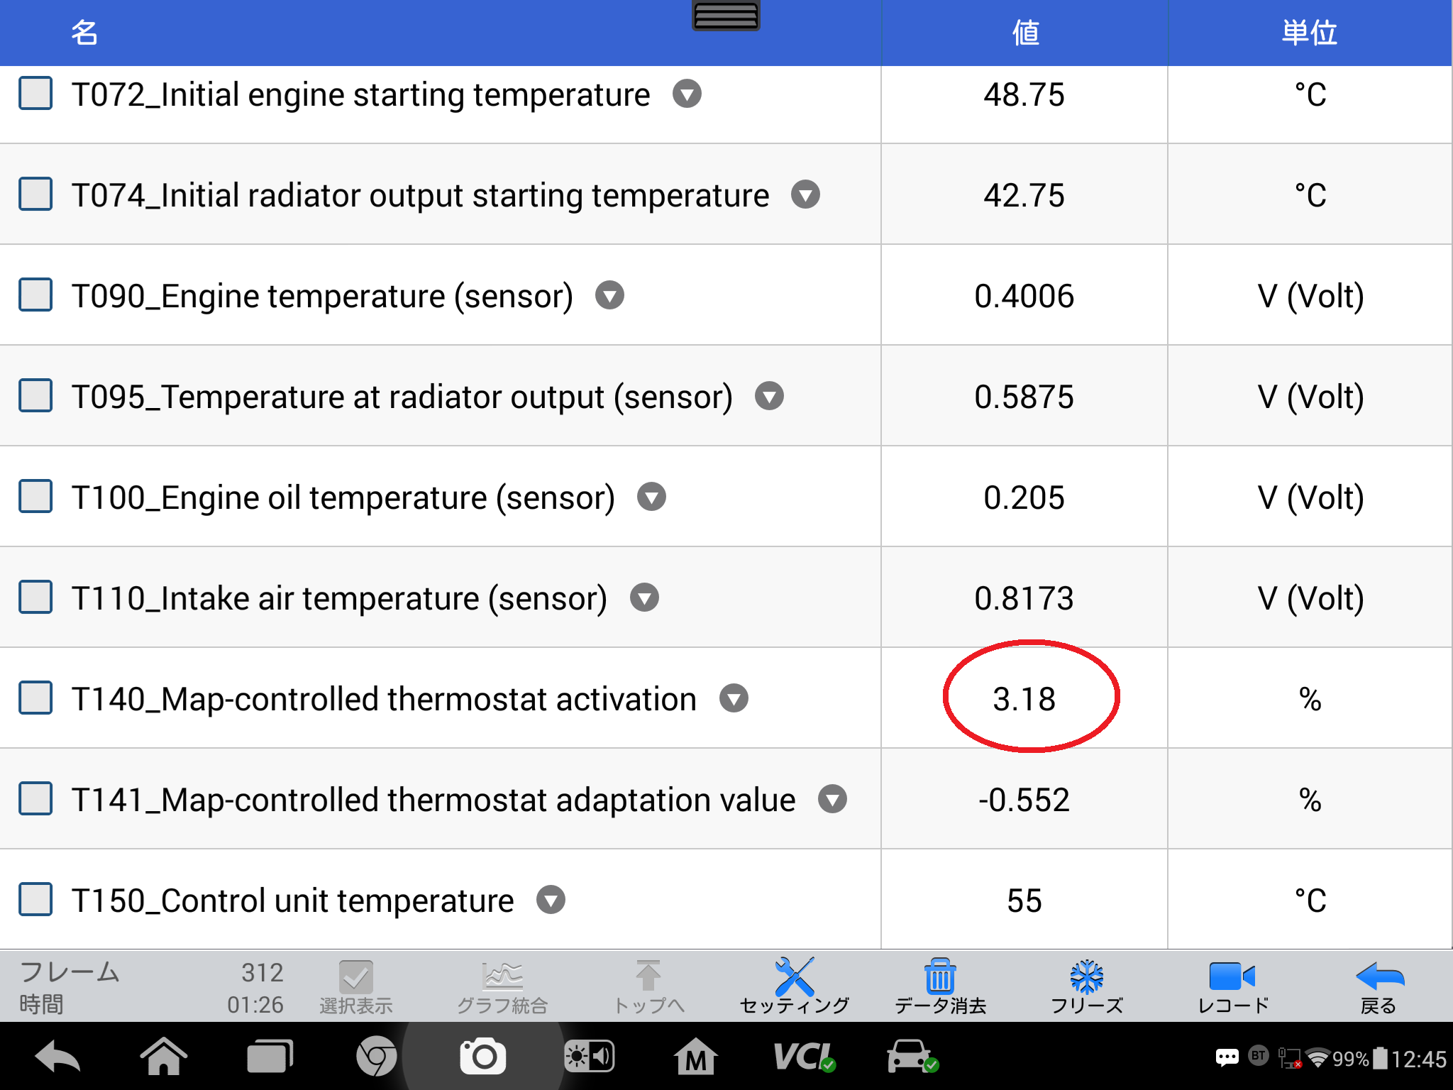Open the VCI connection status icon
Viewport: 1453px width, 1090px height.
(804, 1057)
